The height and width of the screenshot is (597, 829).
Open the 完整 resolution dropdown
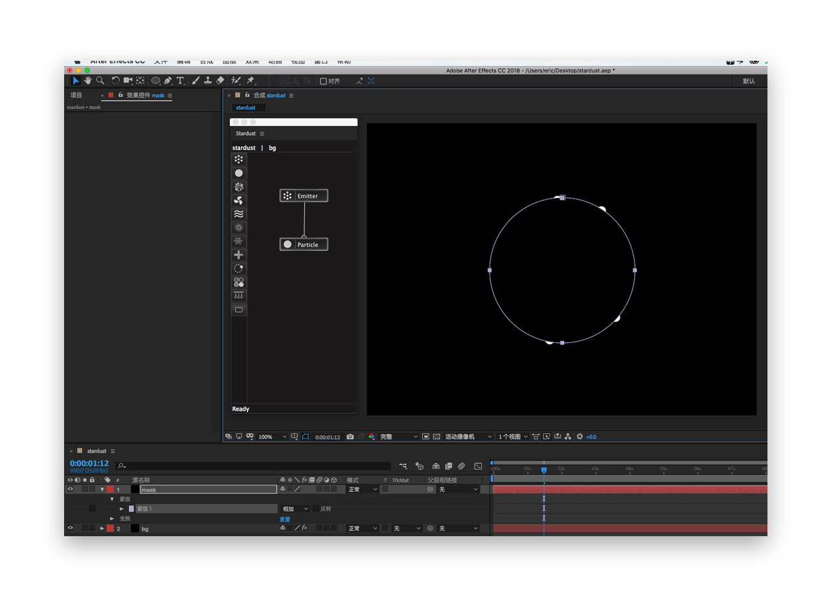(x=398, y=437)
